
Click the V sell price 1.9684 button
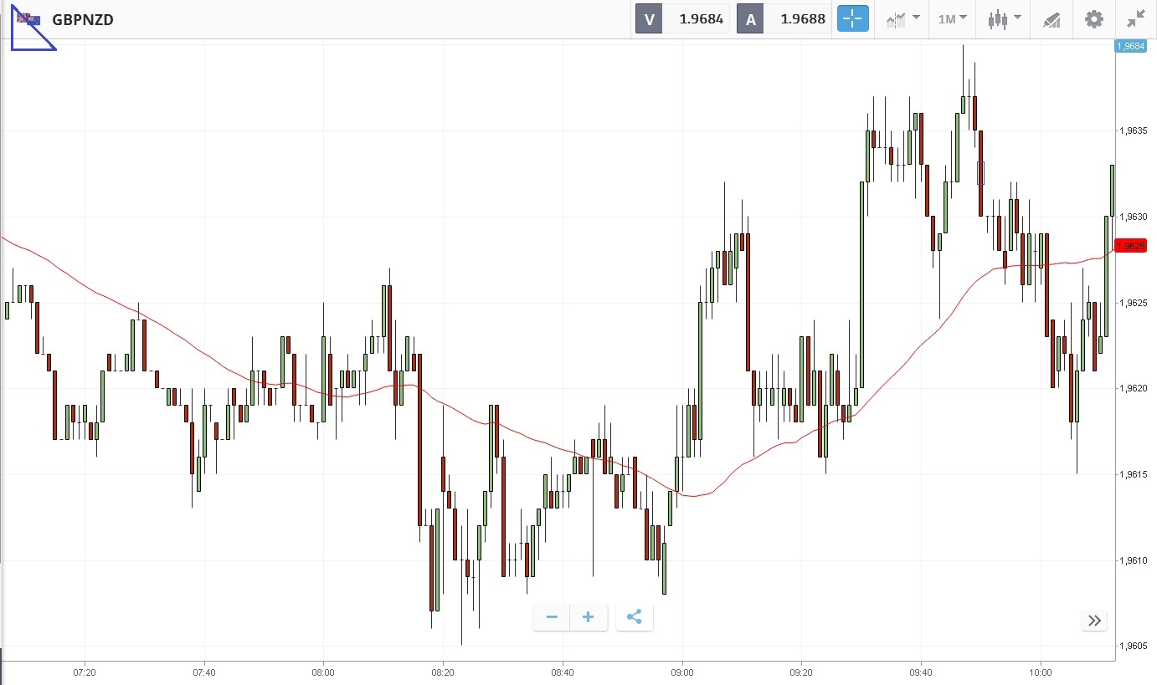coord(682,18)
